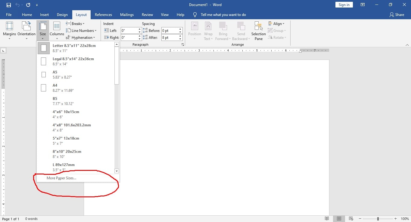Viewport: 411px width, 222px height.
Task: Open the Line Numbers dropdown
Action: point(82,30)
